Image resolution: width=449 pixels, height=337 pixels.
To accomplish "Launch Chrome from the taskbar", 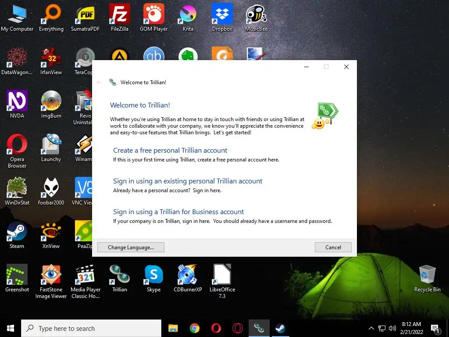I will tap(194, 328).
